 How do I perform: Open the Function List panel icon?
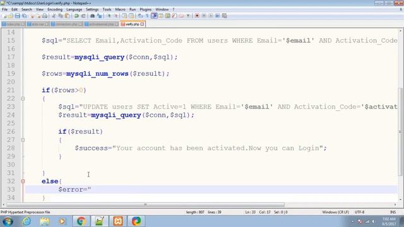coord(174,16)
